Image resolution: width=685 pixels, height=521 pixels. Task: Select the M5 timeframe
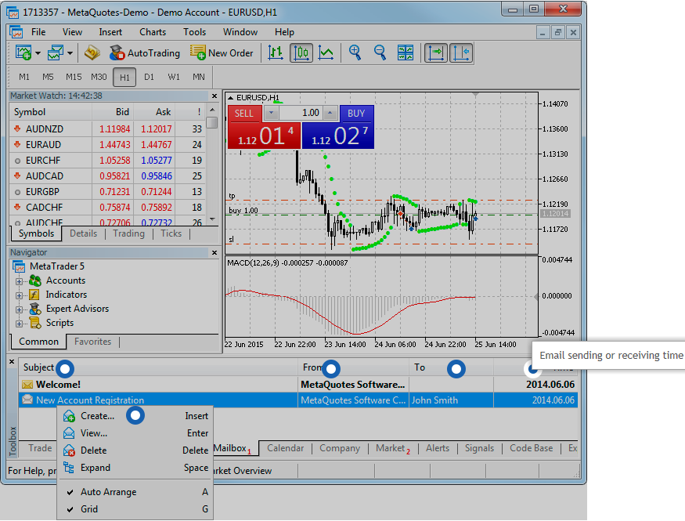tap(48, 77)
